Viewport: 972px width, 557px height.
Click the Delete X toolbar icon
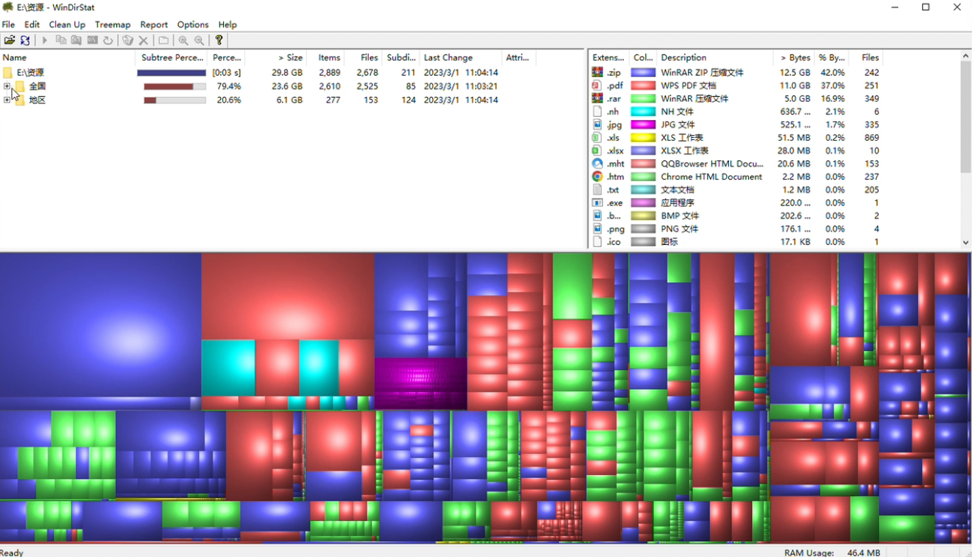[143, 40]
